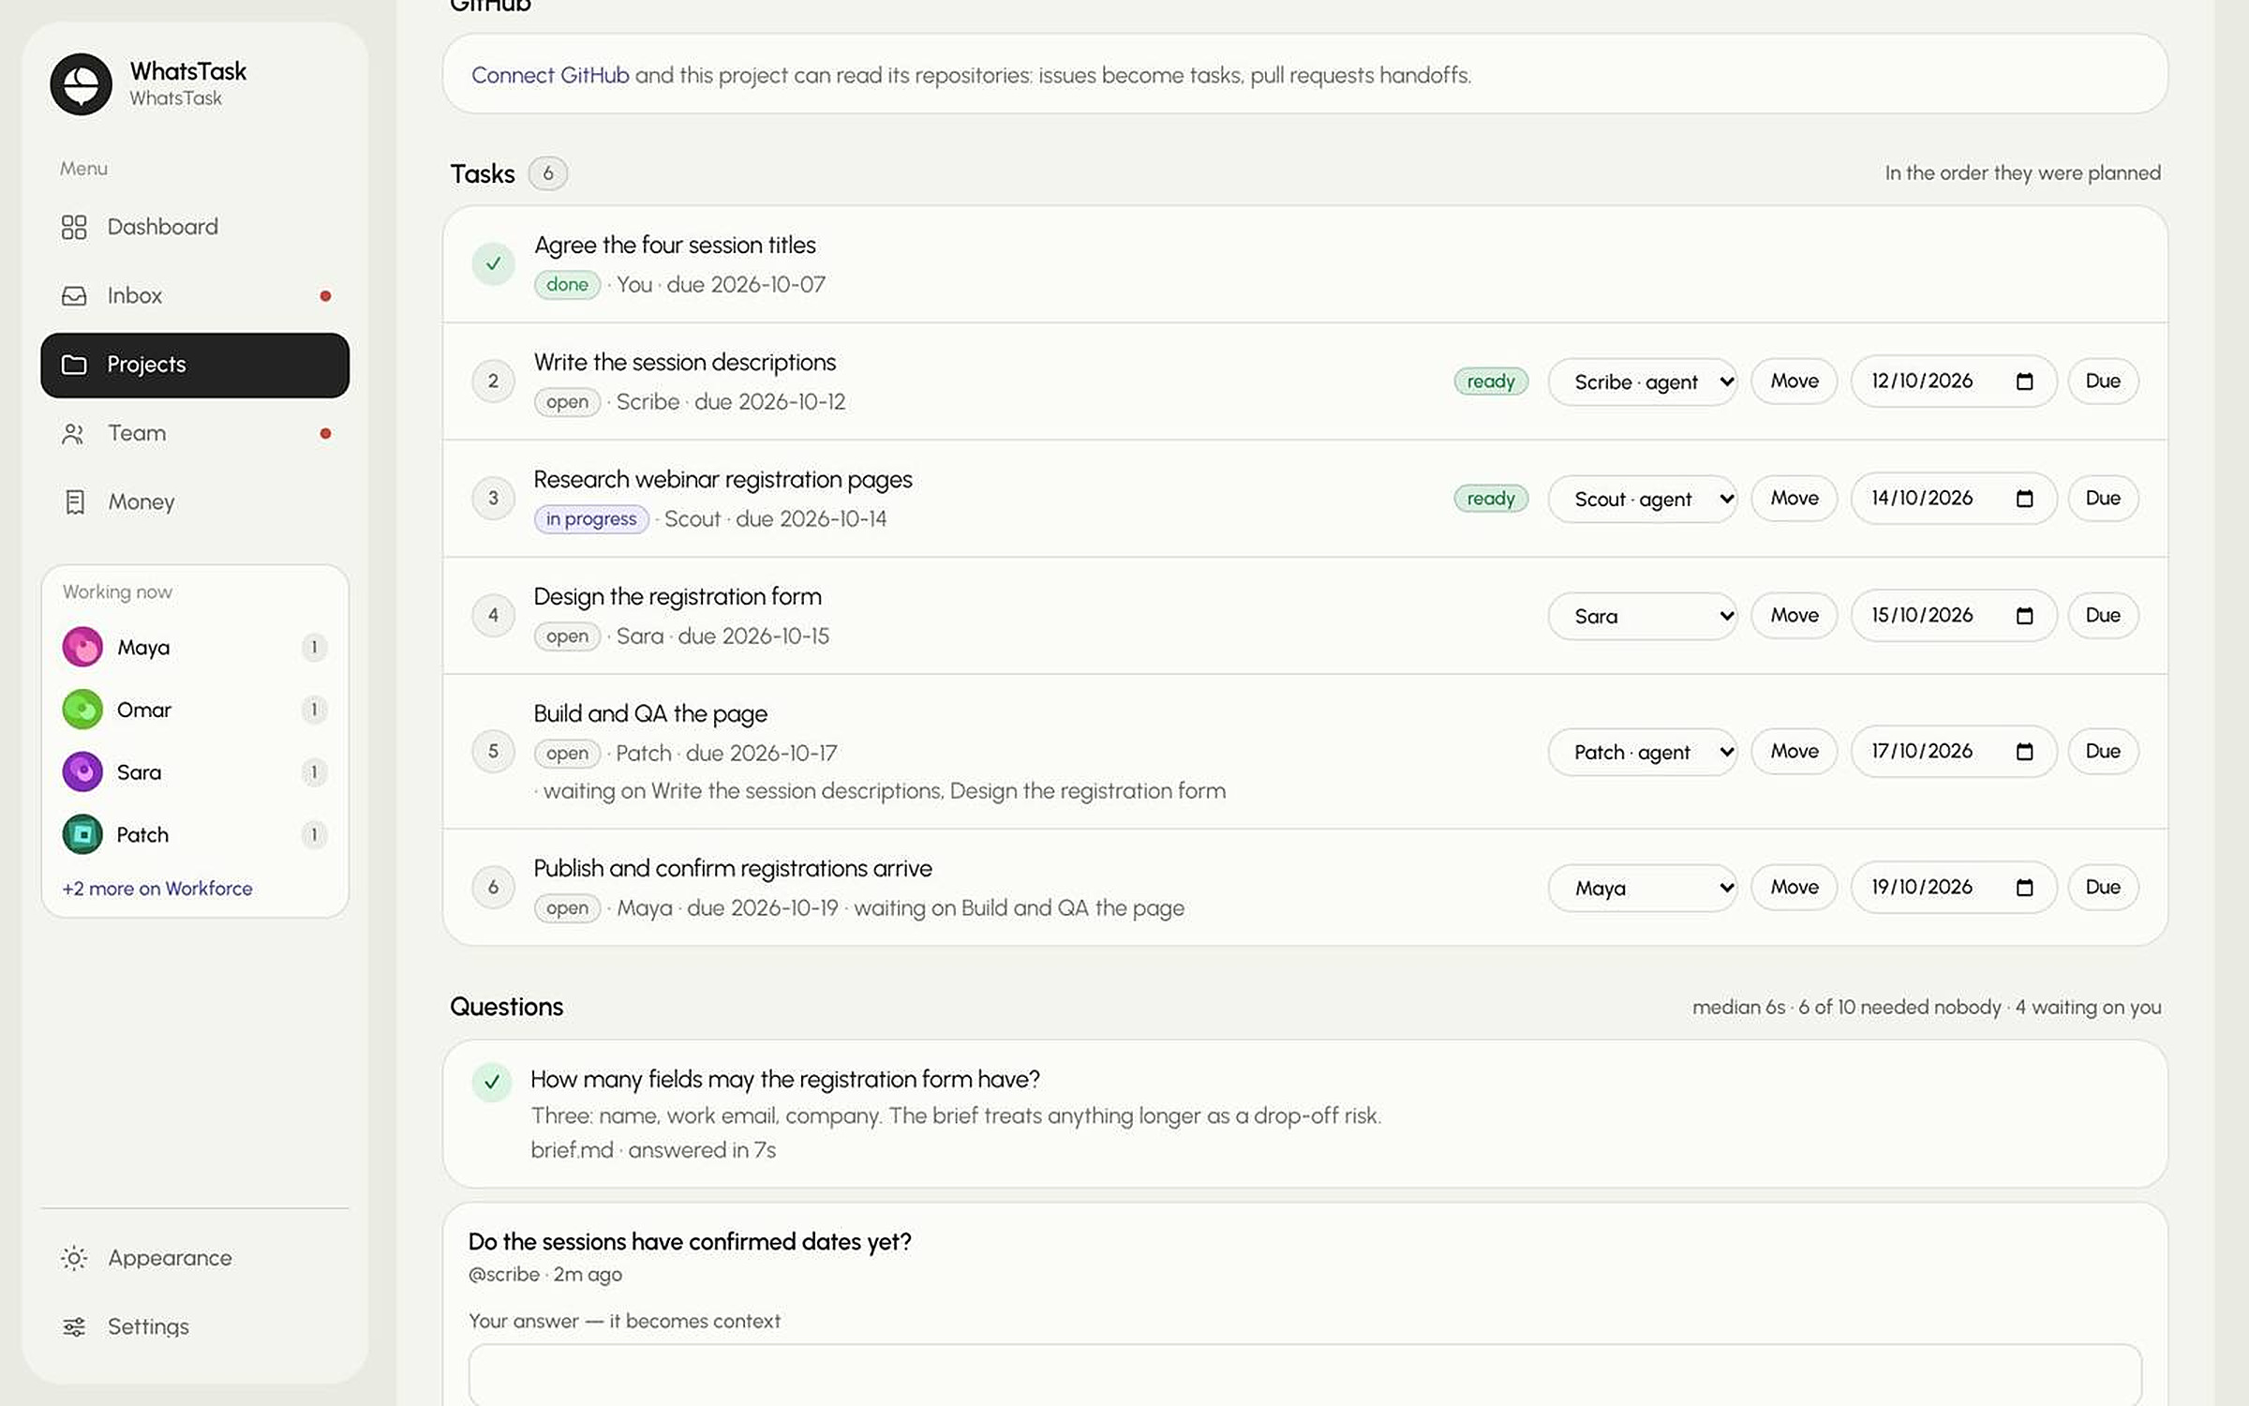Click the Inbox tray icon

click(74, 295)
